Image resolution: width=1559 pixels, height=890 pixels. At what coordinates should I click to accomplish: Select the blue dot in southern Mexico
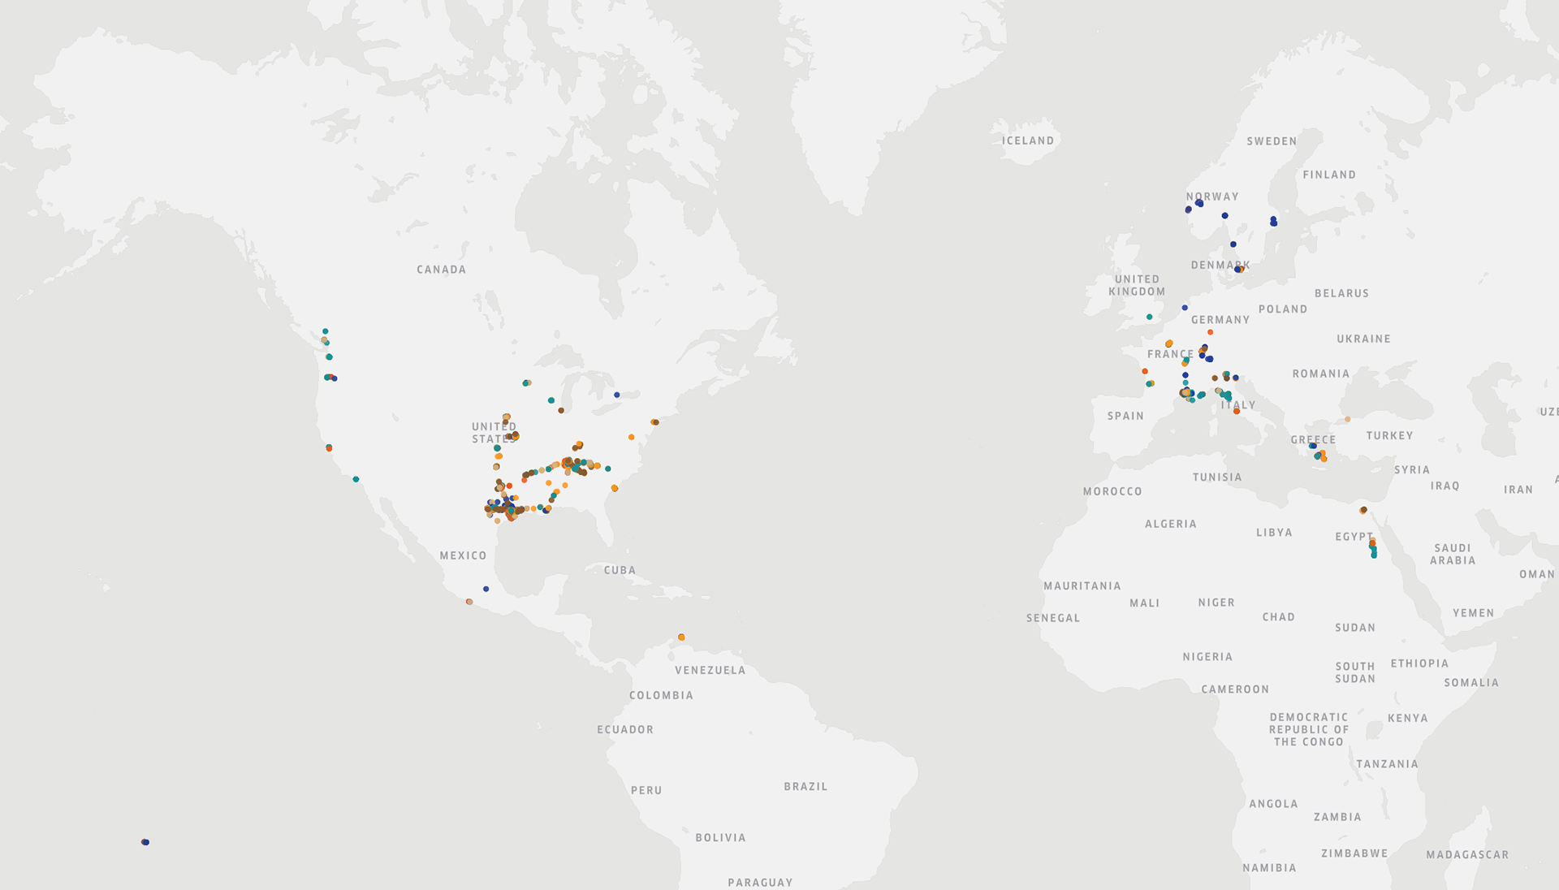pyautogui.click(x=486, y=589)
